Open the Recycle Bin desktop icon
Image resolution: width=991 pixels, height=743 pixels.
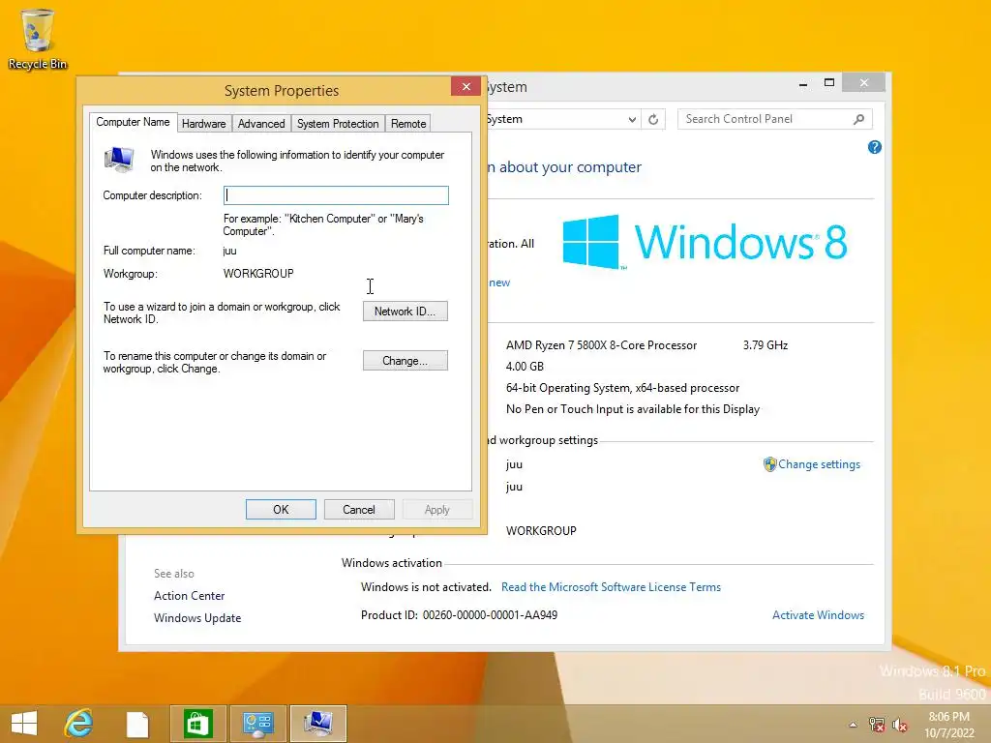point(38,39)
